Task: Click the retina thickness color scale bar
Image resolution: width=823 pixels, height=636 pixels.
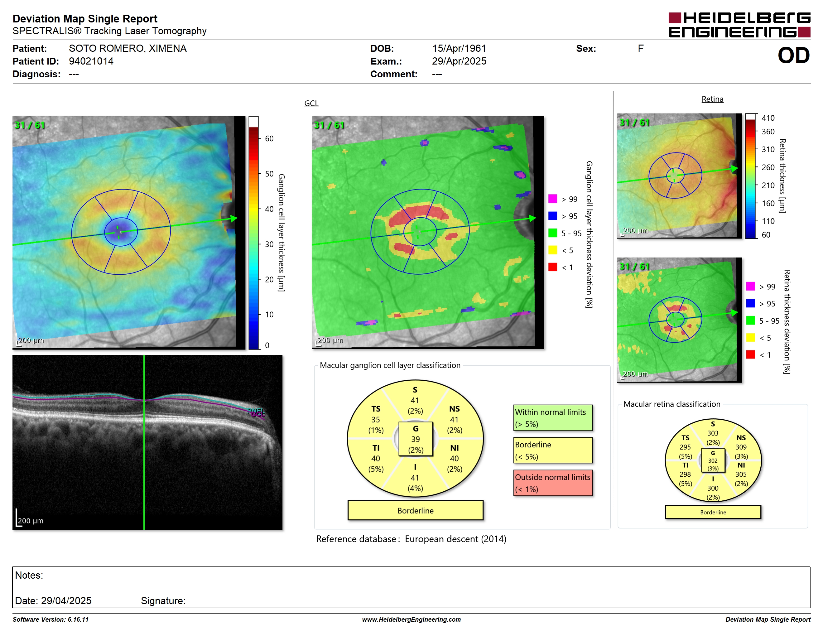Action: (751, 176)
